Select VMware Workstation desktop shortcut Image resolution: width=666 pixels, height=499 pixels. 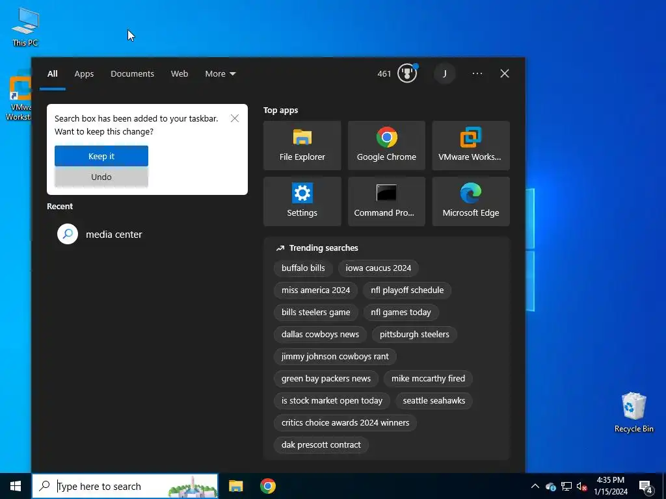coord(18,97)
